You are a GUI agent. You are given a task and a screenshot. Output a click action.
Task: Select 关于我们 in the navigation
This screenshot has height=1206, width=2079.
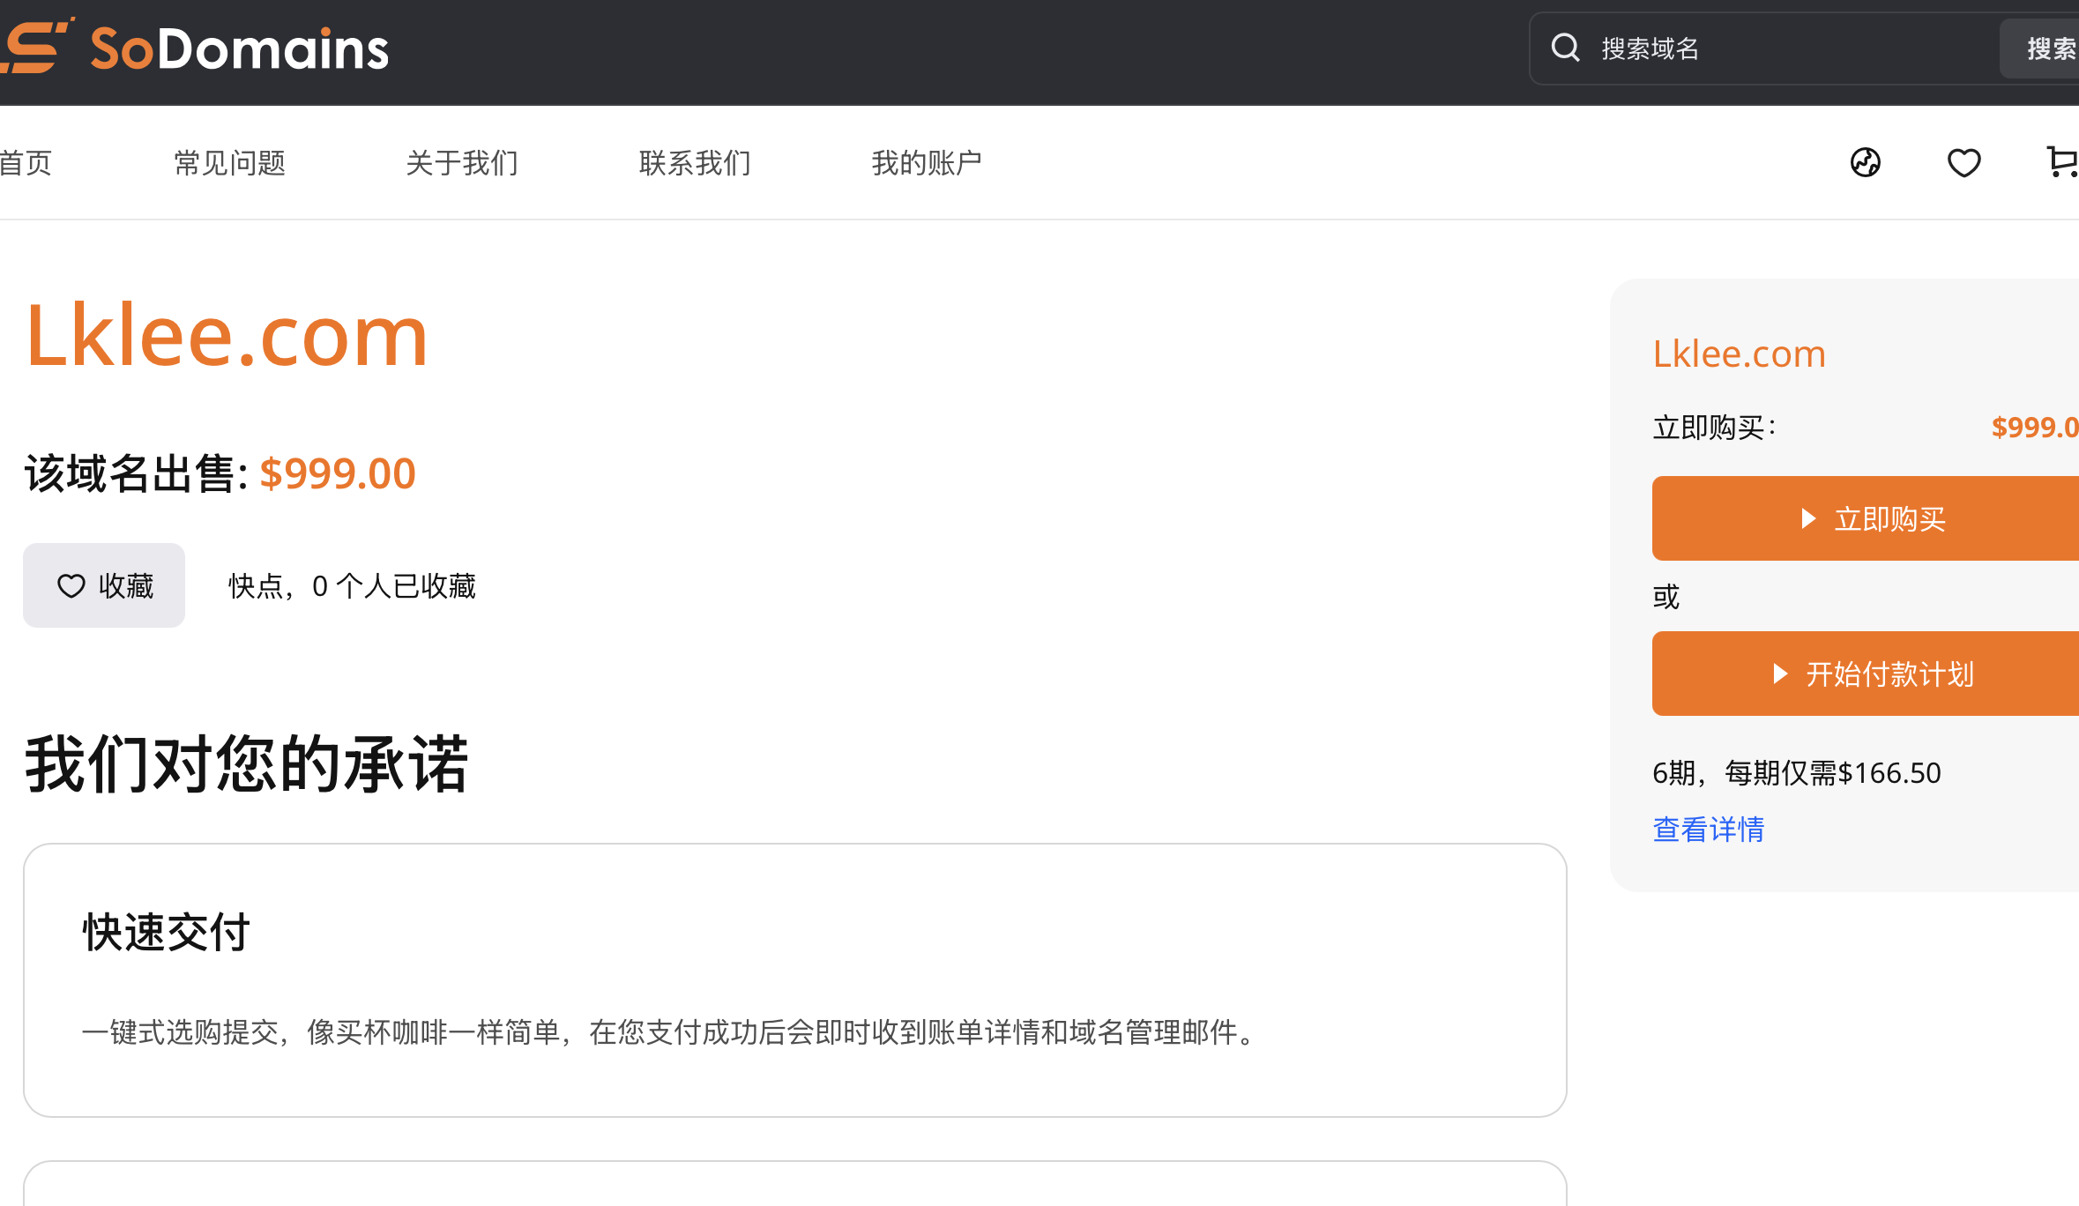[x=461, y=162]
